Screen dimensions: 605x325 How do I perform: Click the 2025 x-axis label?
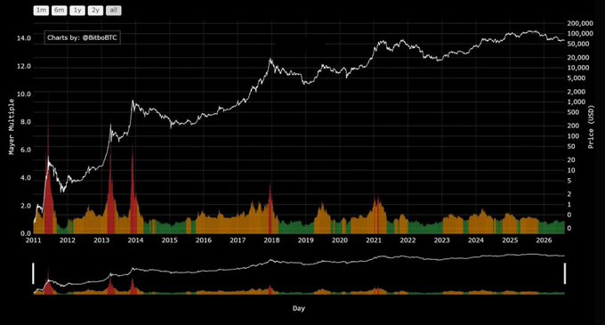click(510, 240)
